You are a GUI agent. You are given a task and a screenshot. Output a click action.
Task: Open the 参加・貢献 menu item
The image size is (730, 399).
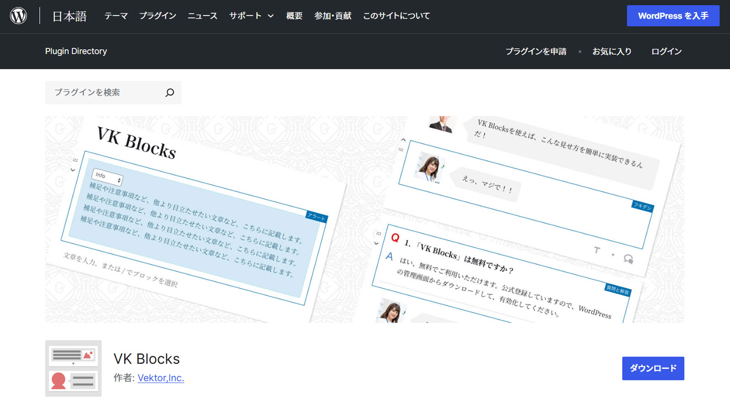click(333, 16)
